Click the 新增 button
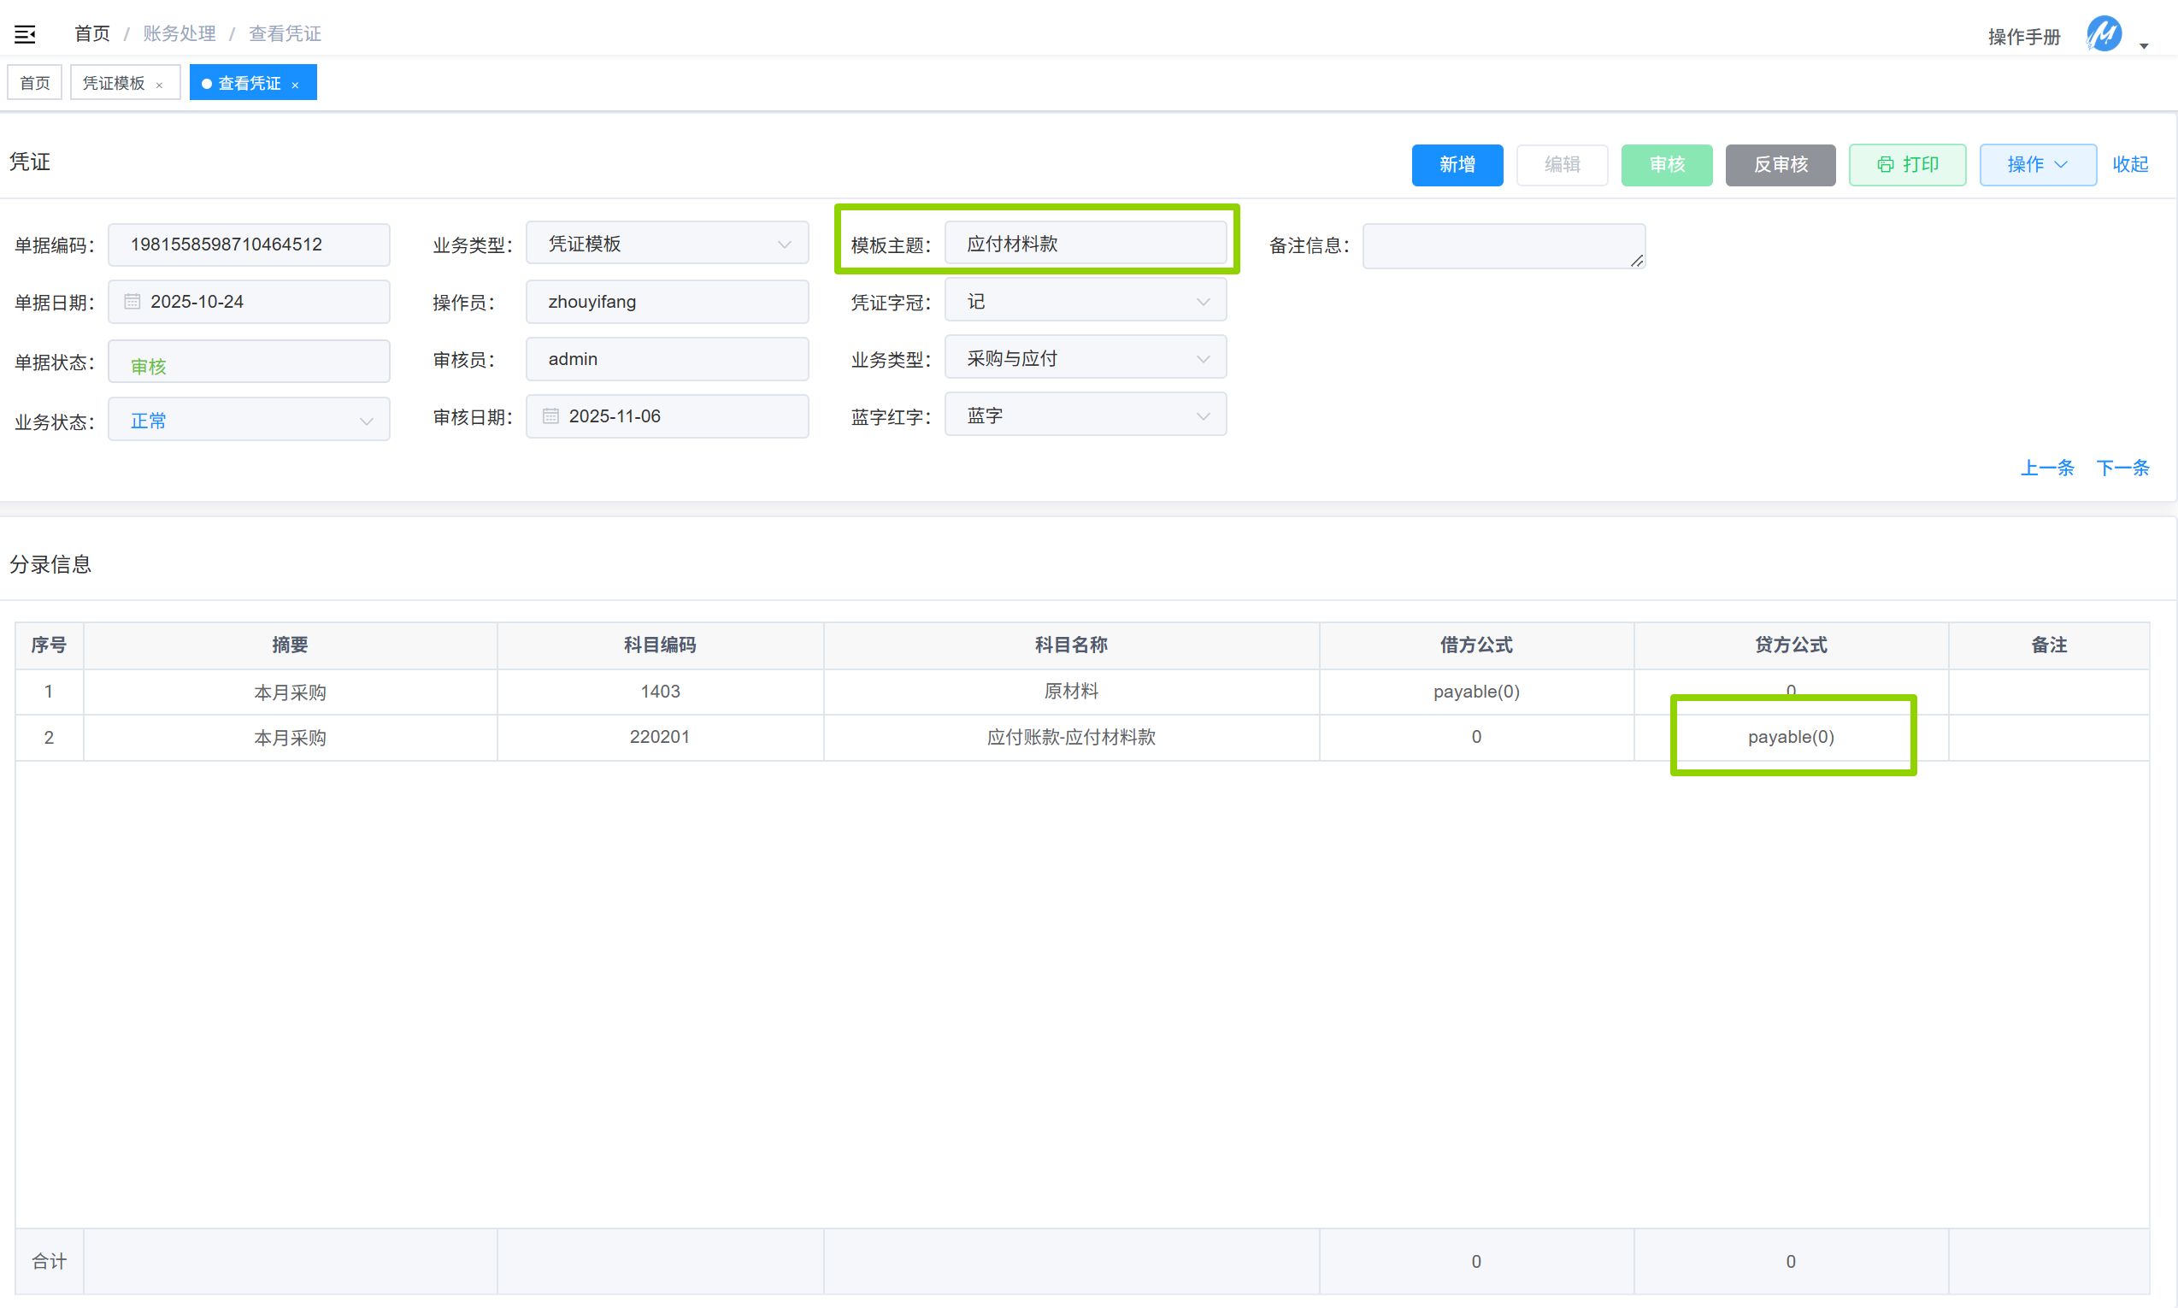This screenshot has width=2178, height=1308. click(x=1457, y=165)
